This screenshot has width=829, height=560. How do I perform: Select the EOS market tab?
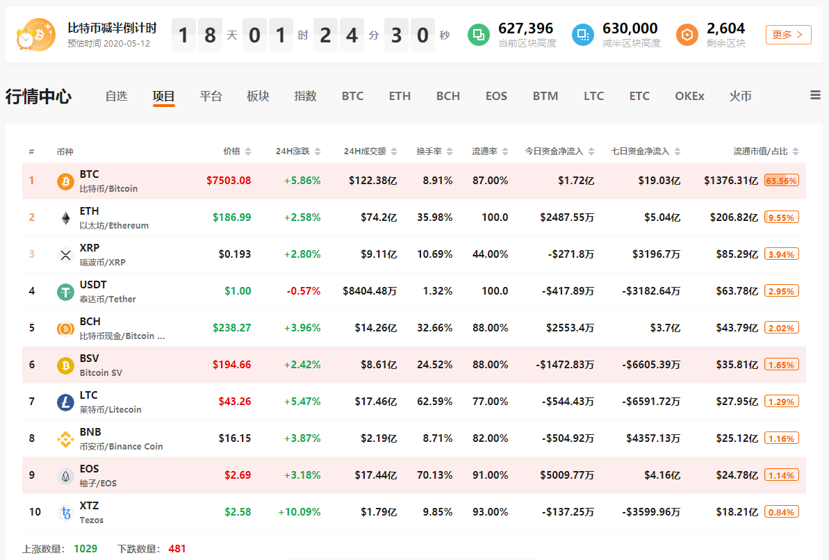tap(496, 96)
